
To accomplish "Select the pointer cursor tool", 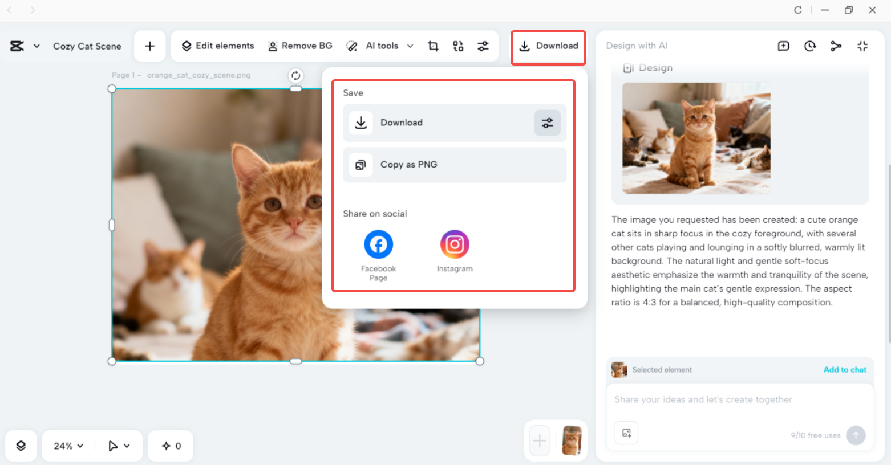I will coord(113,446).
